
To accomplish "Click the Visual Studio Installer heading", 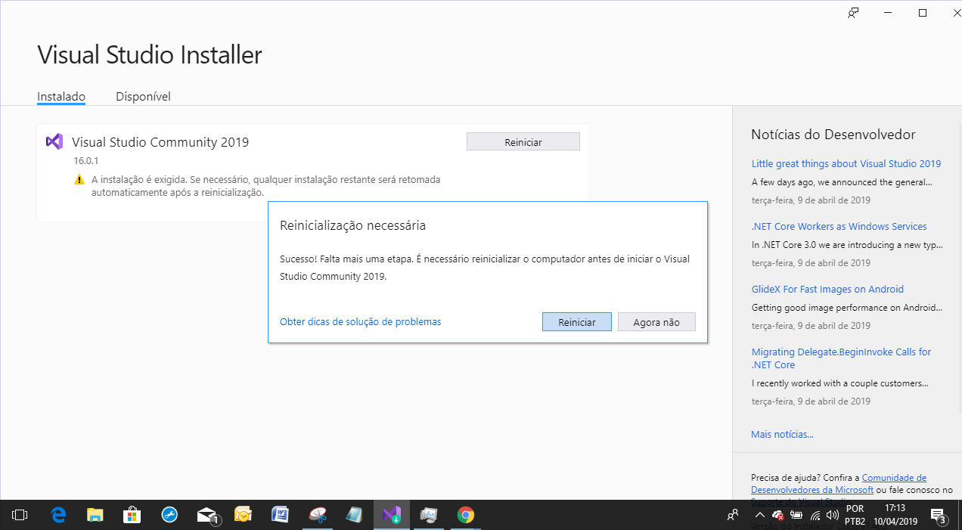I will click(x=150, y=55).
